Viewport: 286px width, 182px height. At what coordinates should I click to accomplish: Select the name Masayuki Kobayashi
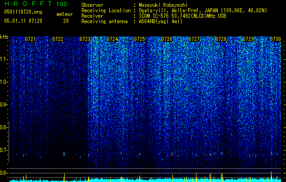[163, 5]
